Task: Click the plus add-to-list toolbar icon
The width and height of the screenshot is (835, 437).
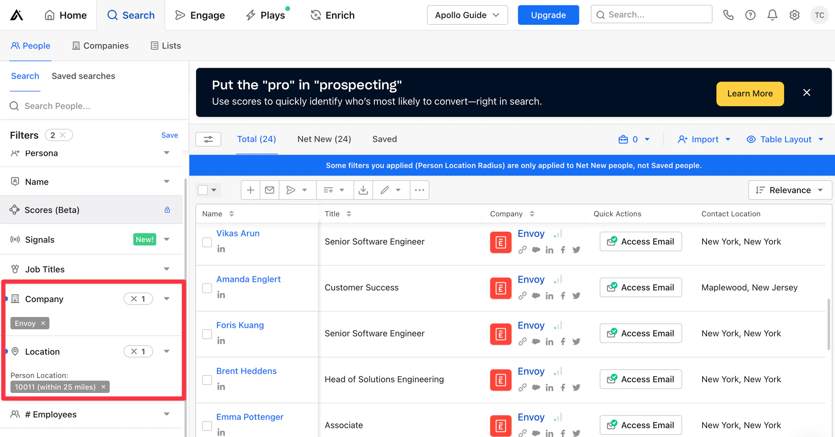Action: point(250,190)
